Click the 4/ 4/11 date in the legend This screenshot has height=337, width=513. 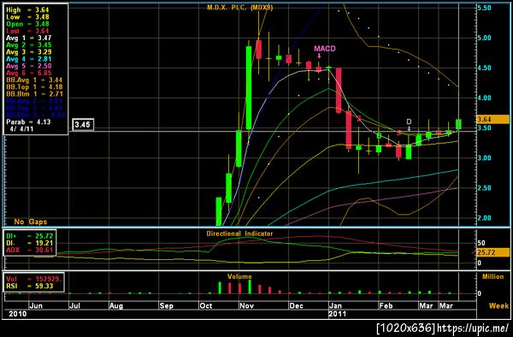pyautogui.click(x=21, y=128)
